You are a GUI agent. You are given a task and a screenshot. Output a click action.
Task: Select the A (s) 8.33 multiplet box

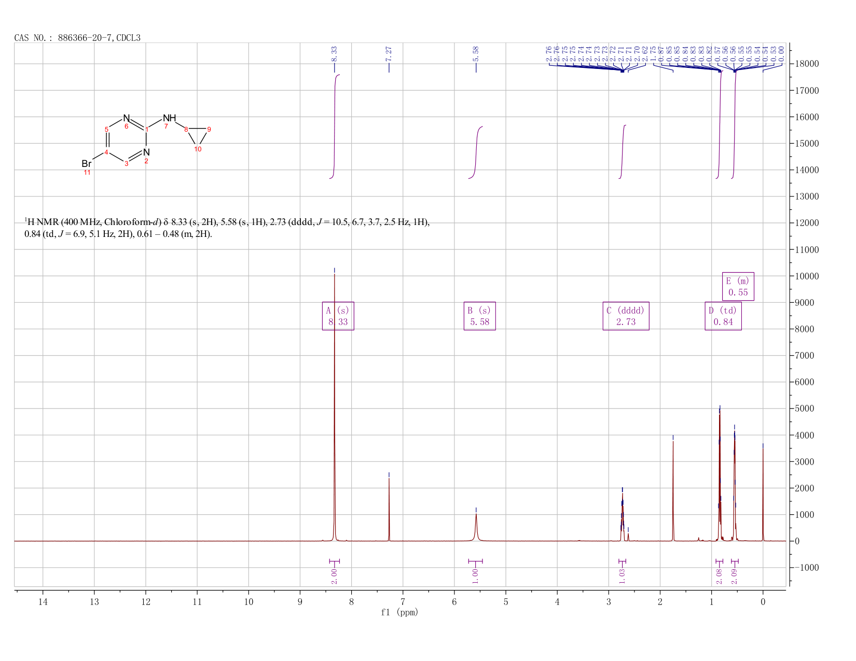click(338, 316)
